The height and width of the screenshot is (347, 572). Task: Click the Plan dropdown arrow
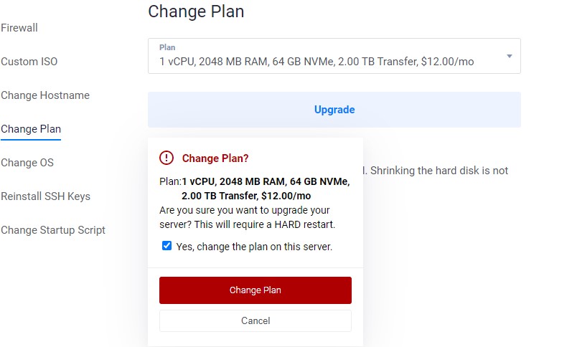[510, 56]
